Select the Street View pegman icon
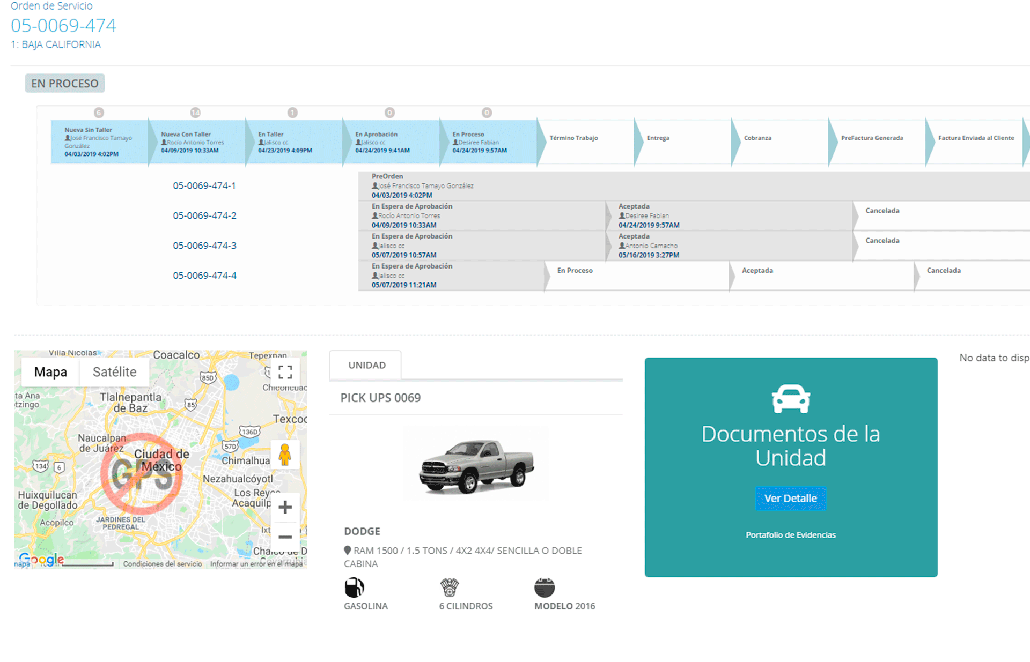1030x662 pixels. [285, 455]
